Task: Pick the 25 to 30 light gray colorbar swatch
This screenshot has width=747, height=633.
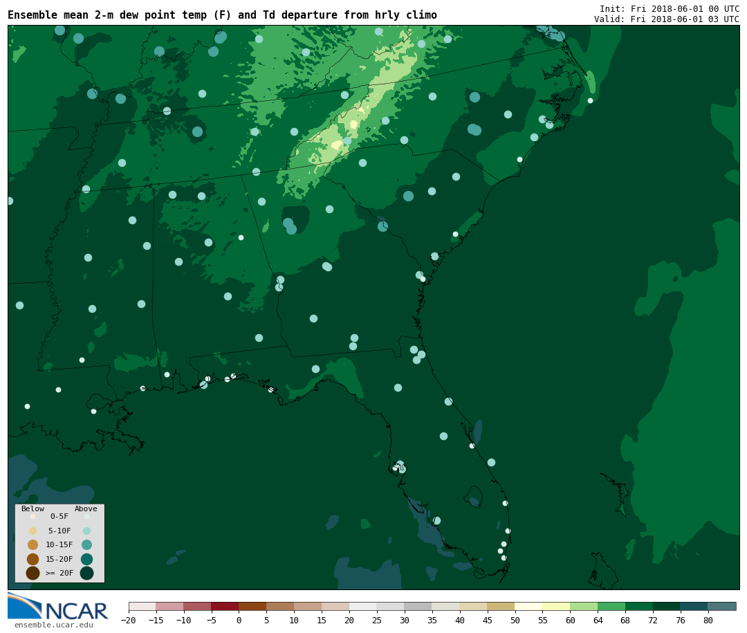Action: (391, 606)
